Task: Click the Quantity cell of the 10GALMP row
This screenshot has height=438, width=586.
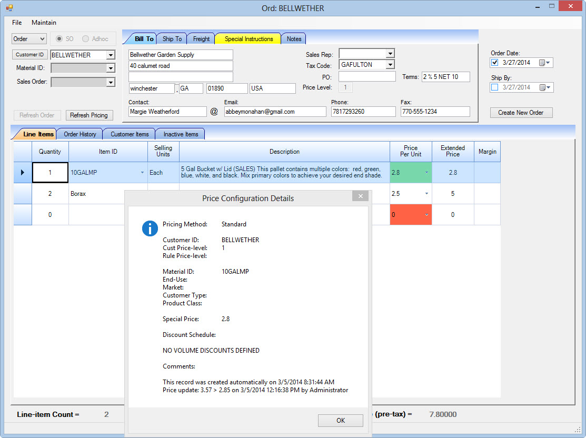Action: (x=50, y=172)
